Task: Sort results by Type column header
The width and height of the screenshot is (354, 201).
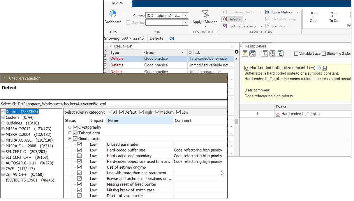Action: (x=126, y=52)
